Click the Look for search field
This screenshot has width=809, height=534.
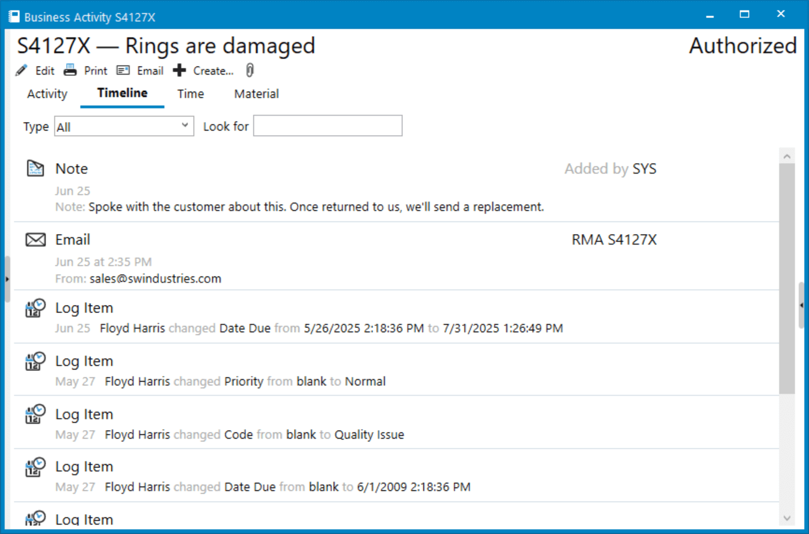(328, 126)
